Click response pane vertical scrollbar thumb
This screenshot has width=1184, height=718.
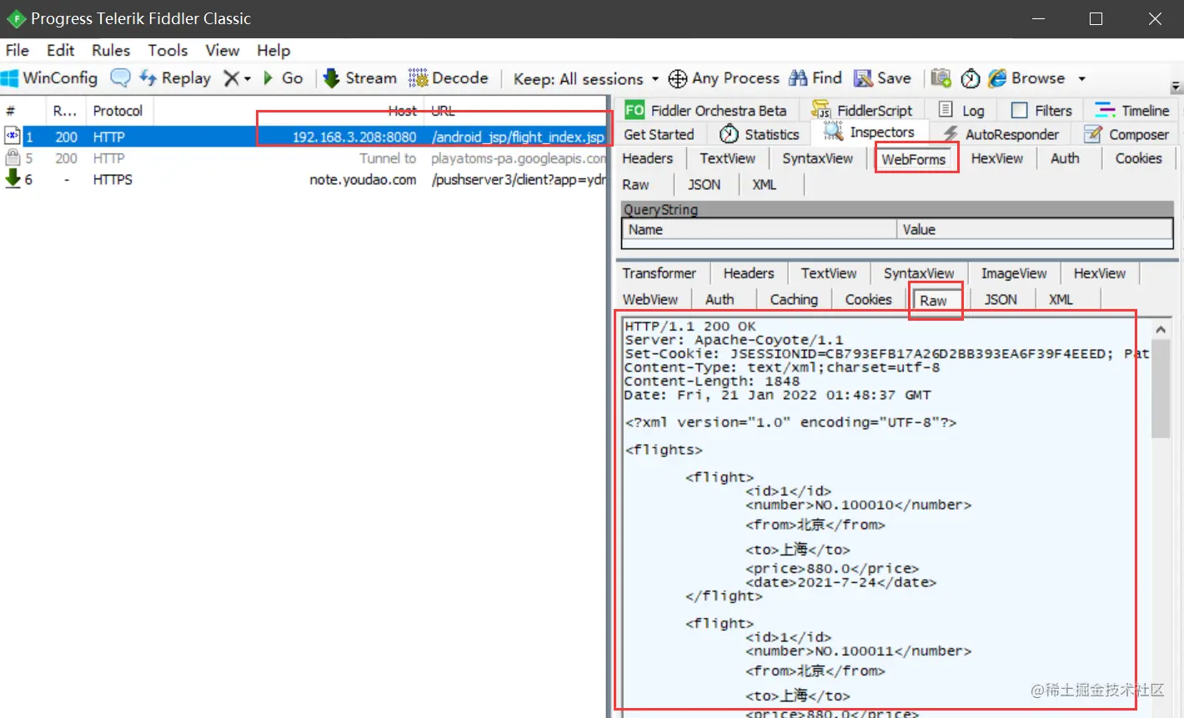1161,389
